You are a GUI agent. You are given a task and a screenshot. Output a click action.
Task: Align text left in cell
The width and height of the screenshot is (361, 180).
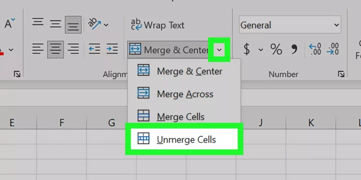click(38, 49)
